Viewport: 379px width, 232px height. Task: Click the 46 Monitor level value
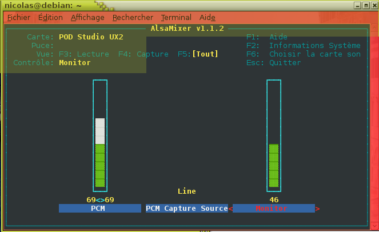click(274, 200)
